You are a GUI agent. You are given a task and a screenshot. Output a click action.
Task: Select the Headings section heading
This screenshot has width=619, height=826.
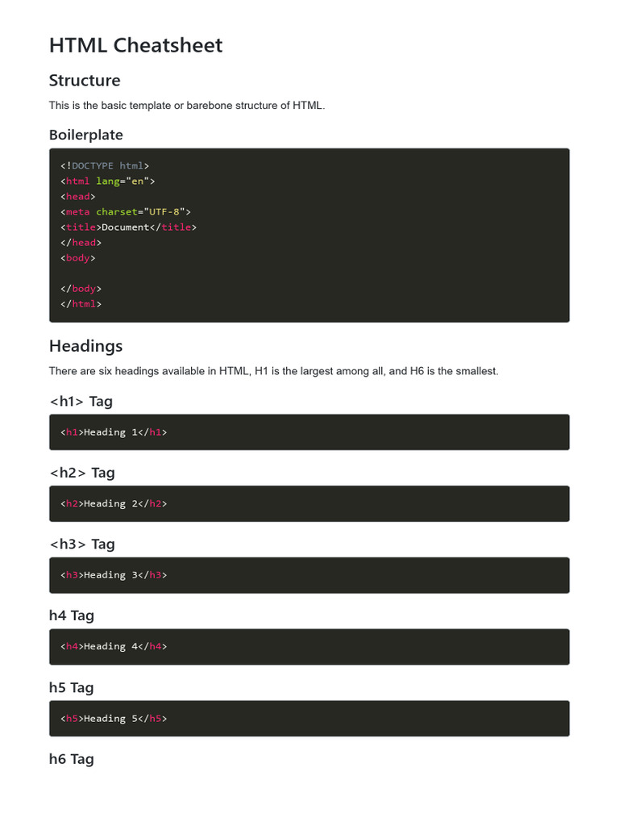[x=86, y=346]
